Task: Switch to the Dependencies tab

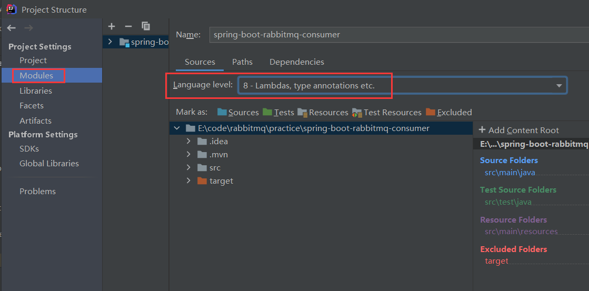Action: 297,62
